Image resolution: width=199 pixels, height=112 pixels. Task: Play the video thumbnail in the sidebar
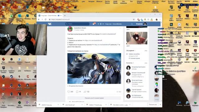(x=137, y=38)
